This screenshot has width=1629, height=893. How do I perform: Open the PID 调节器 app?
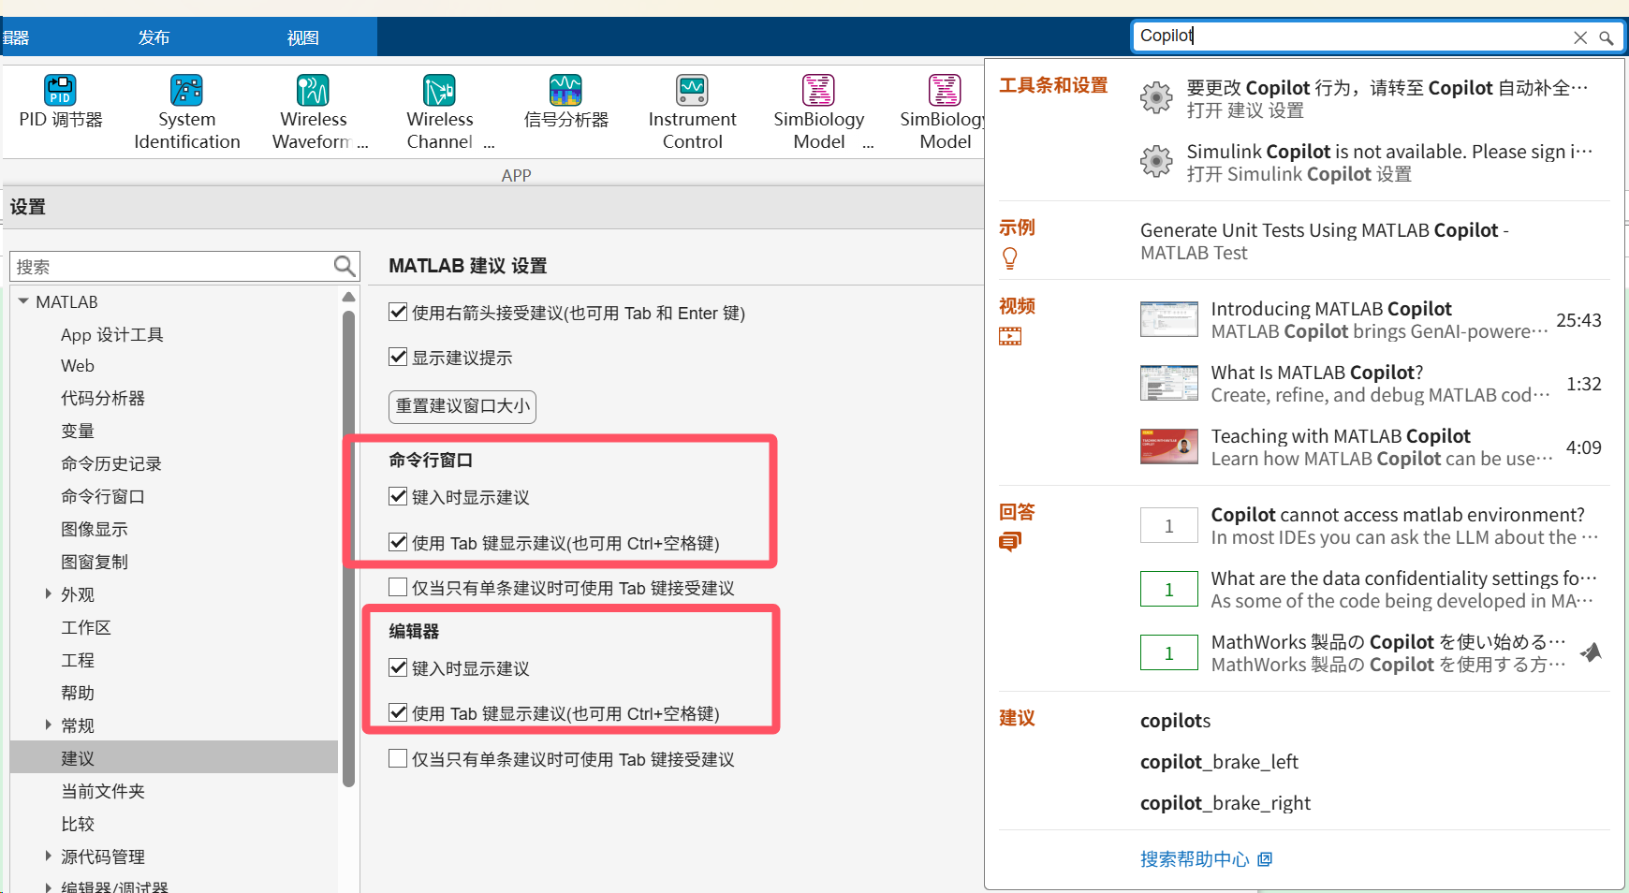pos(60,103)
